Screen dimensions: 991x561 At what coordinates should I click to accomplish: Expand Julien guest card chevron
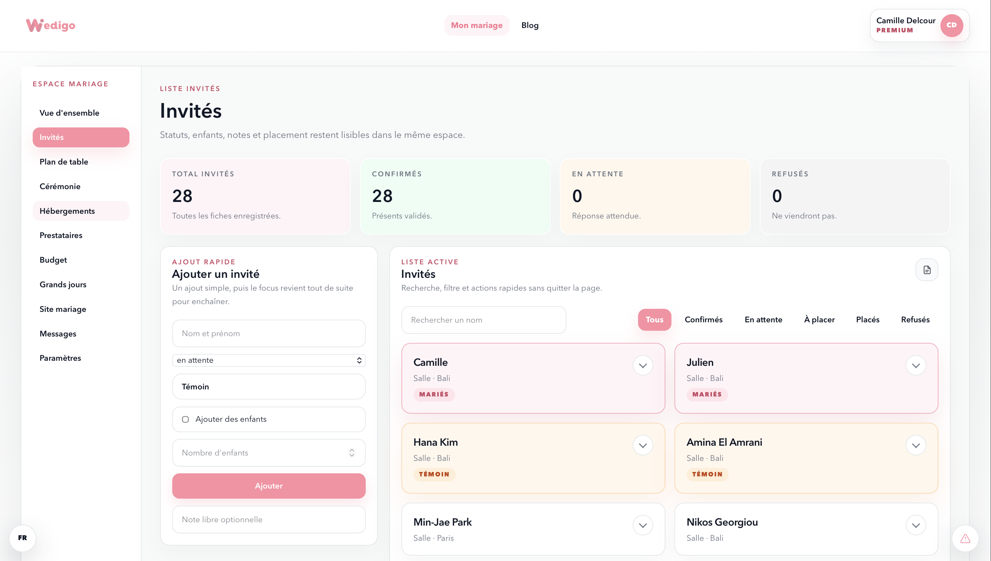pyautogui.click(x=916, y=365)
